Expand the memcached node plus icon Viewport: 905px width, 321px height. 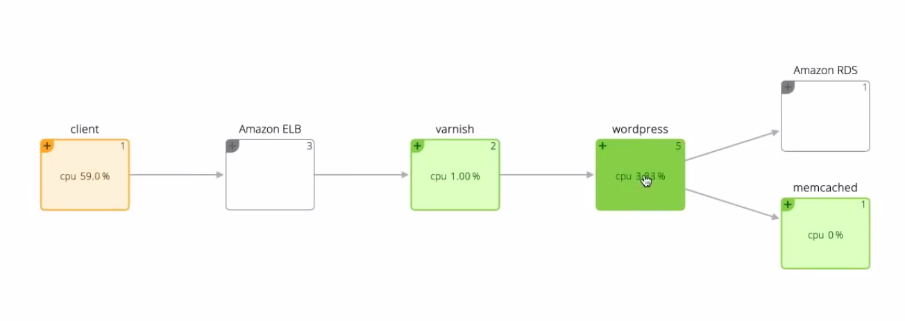tap(787, 205)
